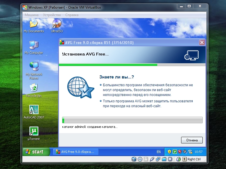Select the AutoCAD 2007 desktop icon
Screen dimensions: 226x169
[34, 110]
